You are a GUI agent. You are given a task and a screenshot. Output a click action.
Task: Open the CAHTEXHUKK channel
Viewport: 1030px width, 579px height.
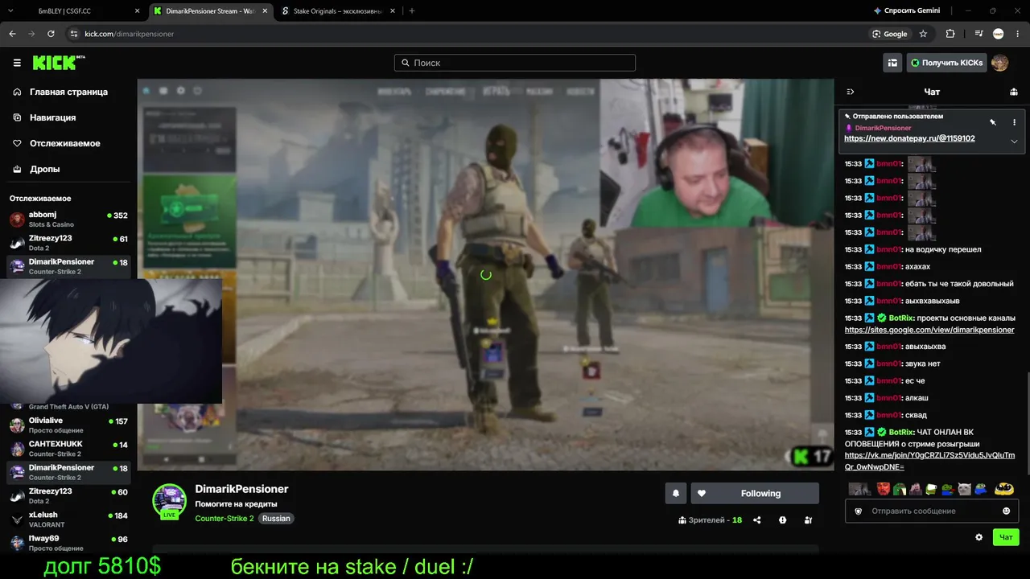click(x=68, y=449)
